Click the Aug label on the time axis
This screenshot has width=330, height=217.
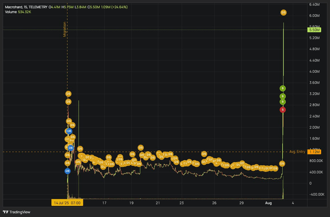(x=268, y=203)
